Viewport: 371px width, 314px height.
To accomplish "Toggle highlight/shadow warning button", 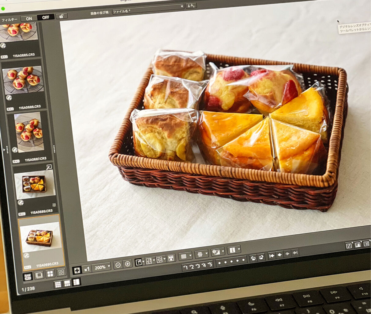I will [216, 252].
